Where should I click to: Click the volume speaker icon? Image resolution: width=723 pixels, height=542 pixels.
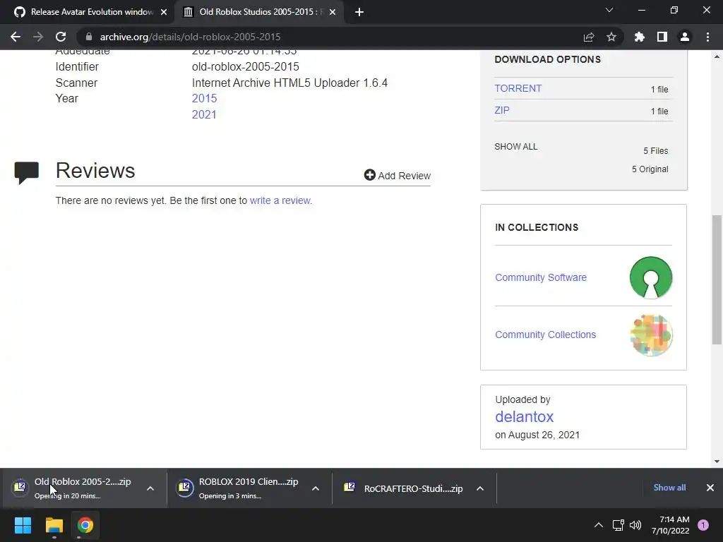(x=635, y=525)
